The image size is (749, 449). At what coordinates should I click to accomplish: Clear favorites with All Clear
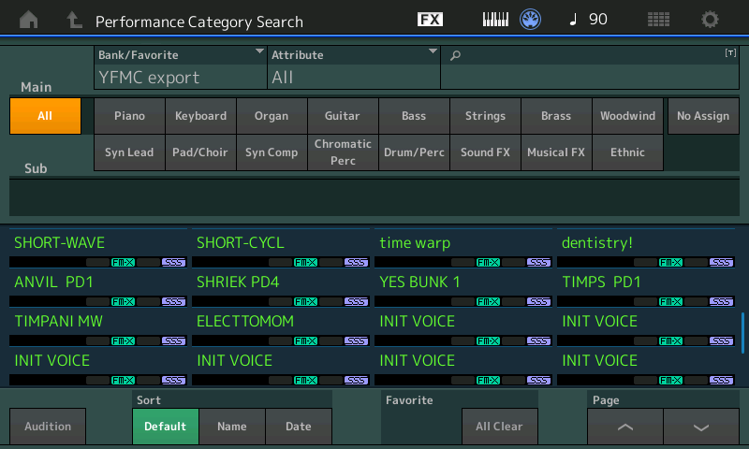coord(499,427)
